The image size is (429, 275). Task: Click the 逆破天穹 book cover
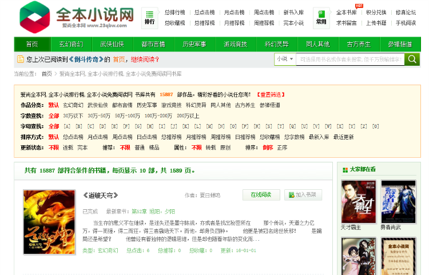tap(49, 222)
